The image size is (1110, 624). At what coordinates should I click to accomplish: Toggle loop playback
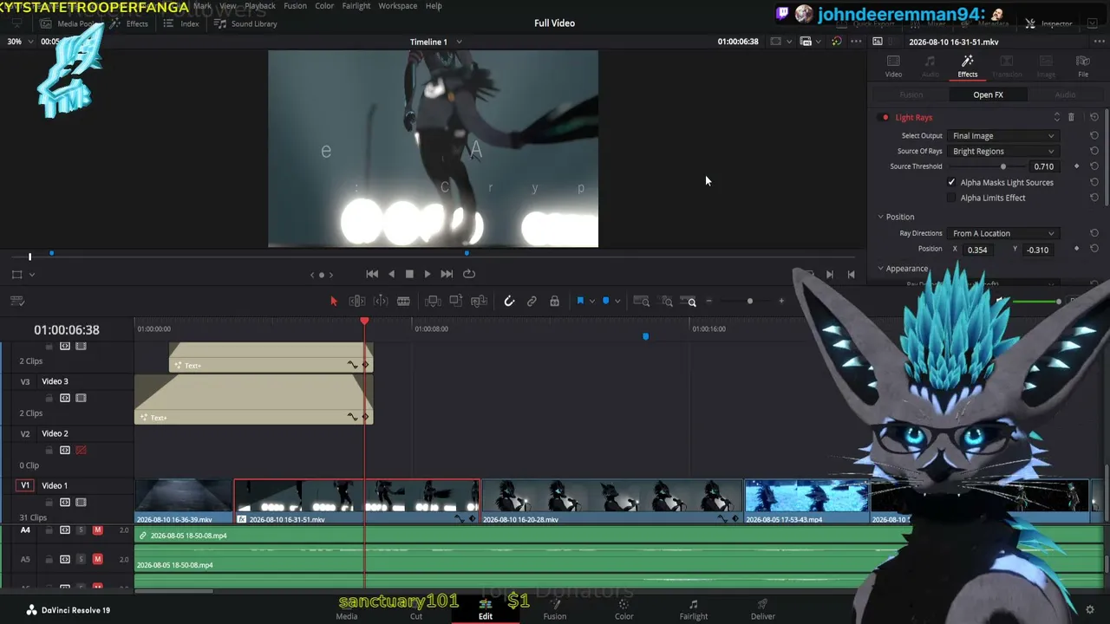point(469,274)
